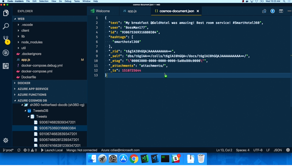
Task: Open the Search view icon
Action: (x=6, y=26)
